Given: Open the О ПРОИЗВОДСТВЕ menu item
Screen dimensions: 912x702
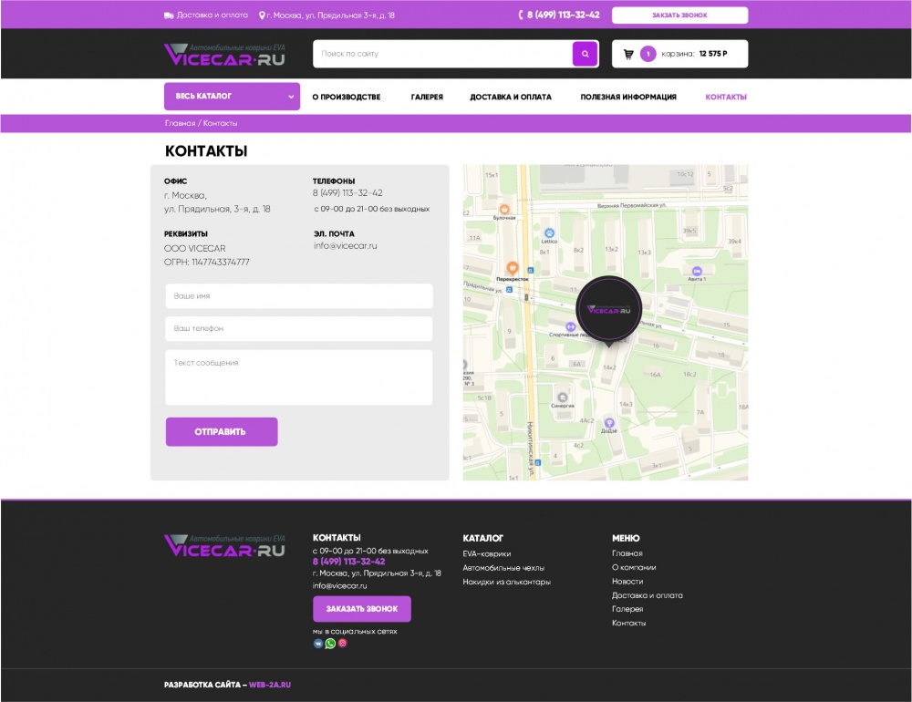Looking at the screenshot, I should 347,97.
